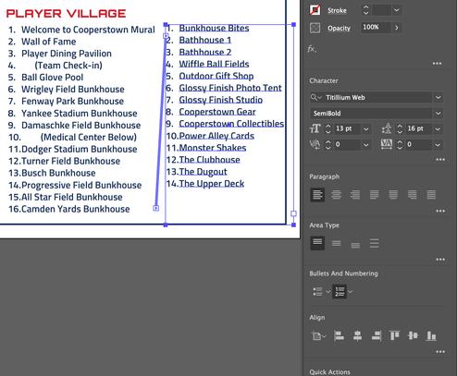457x376 pixels.
Task: Click the 'PLAYER VILLAGE' heading
Action: (66, 13)
